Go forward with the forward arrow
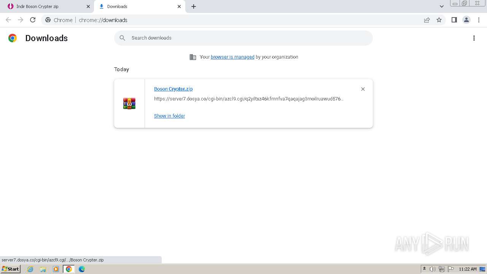Image resolution: width=487 pixels, height=274 pixels. coord(21,20)
